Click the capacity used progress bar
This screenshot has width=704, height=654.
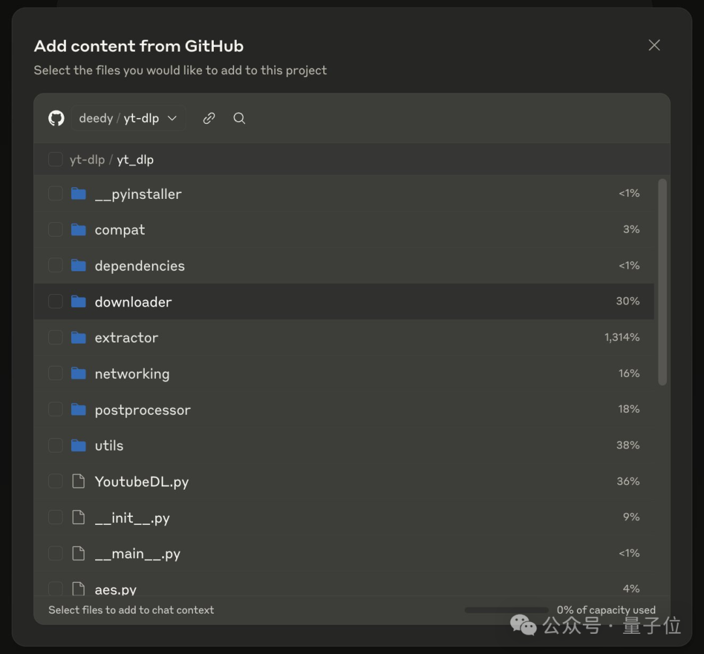tap(506, 610)
